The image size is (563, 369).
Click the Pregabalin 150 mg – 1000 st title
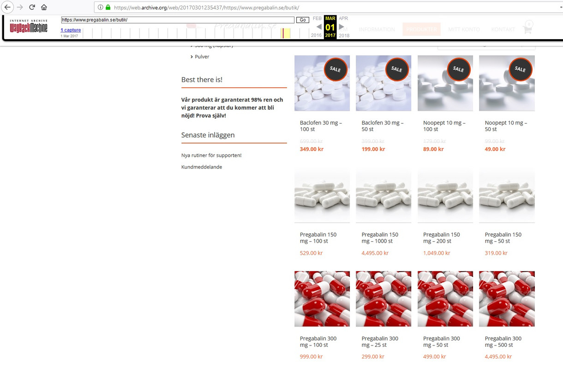[380, 238]
